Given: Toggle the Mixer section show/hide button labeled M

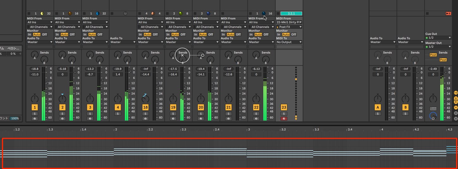Looking at the screenshot, I should (456, 108).
